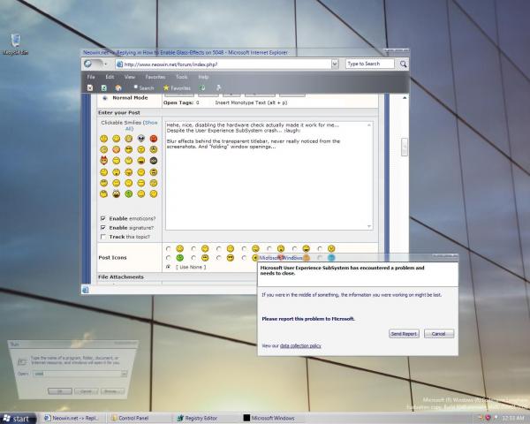Check the Track this topic box
Viewport: 530px width, 424px height.
(x=103, y=237)
